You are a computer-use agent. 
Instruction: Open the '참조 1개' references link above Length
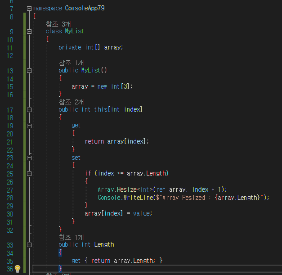click(x=71, y=237)
